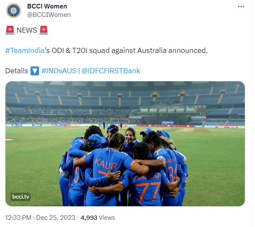
Task: Click the left red siren emoji
Action: click(x=10, y=30)
